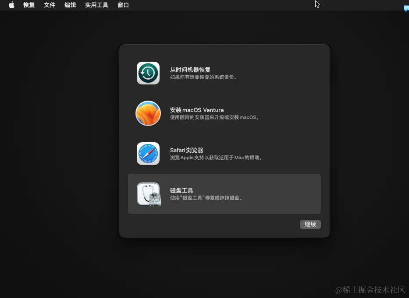The width and height of the screenshot is (409, 298).
Task: Choose 从时间机器恢复 option title
Action: tap(190, 70)
